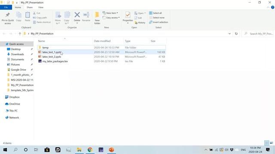Screen dimensions: 275x154
Task: Open Google Drive in navigation pane
Action: coord(18,70)
